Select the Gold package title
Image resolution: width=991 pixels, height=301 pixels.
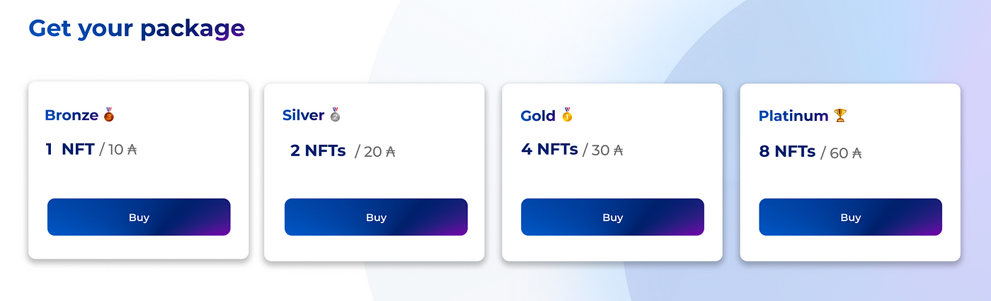(x=538, y=116)
